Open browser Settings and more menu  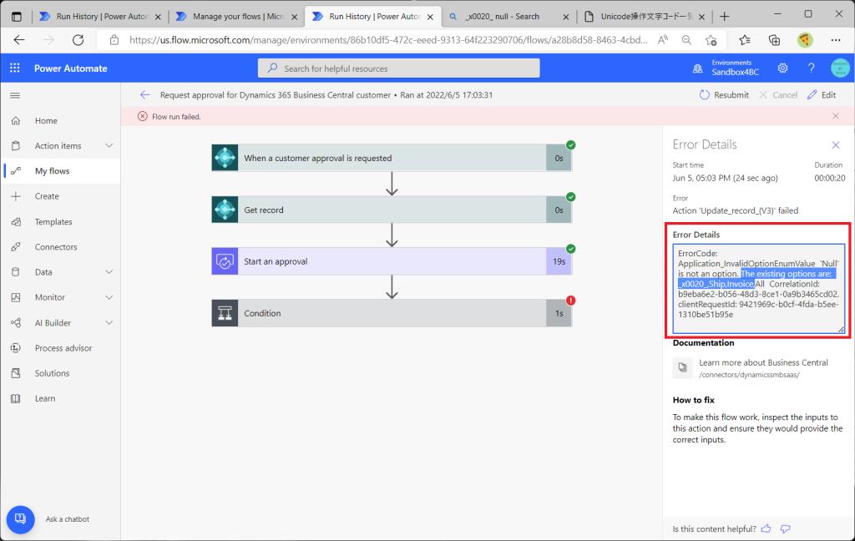click(835, 40)
